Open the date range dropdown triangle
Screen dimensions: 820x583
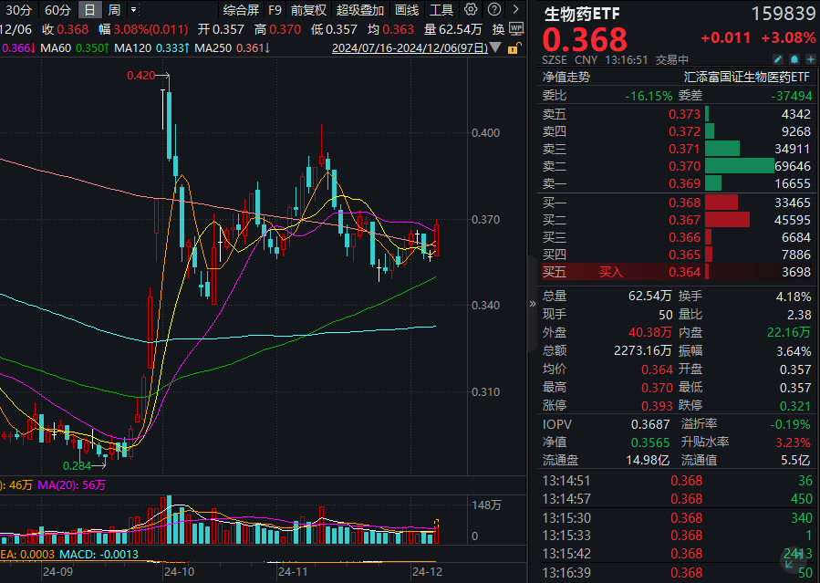(x=496, y=48)
